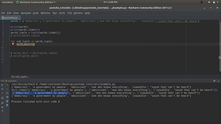Pin the Run tab with the pin icon

(x=2, y=103)
